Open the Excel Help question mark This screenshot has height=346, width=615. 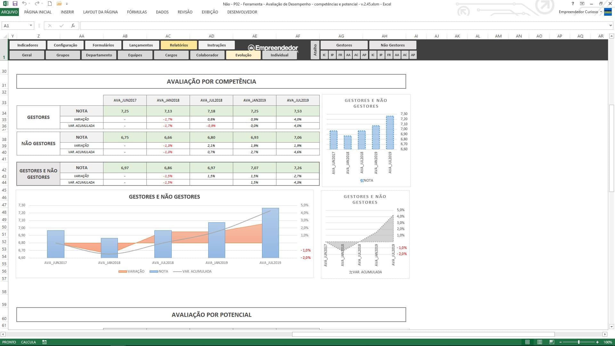click(573, 4)
